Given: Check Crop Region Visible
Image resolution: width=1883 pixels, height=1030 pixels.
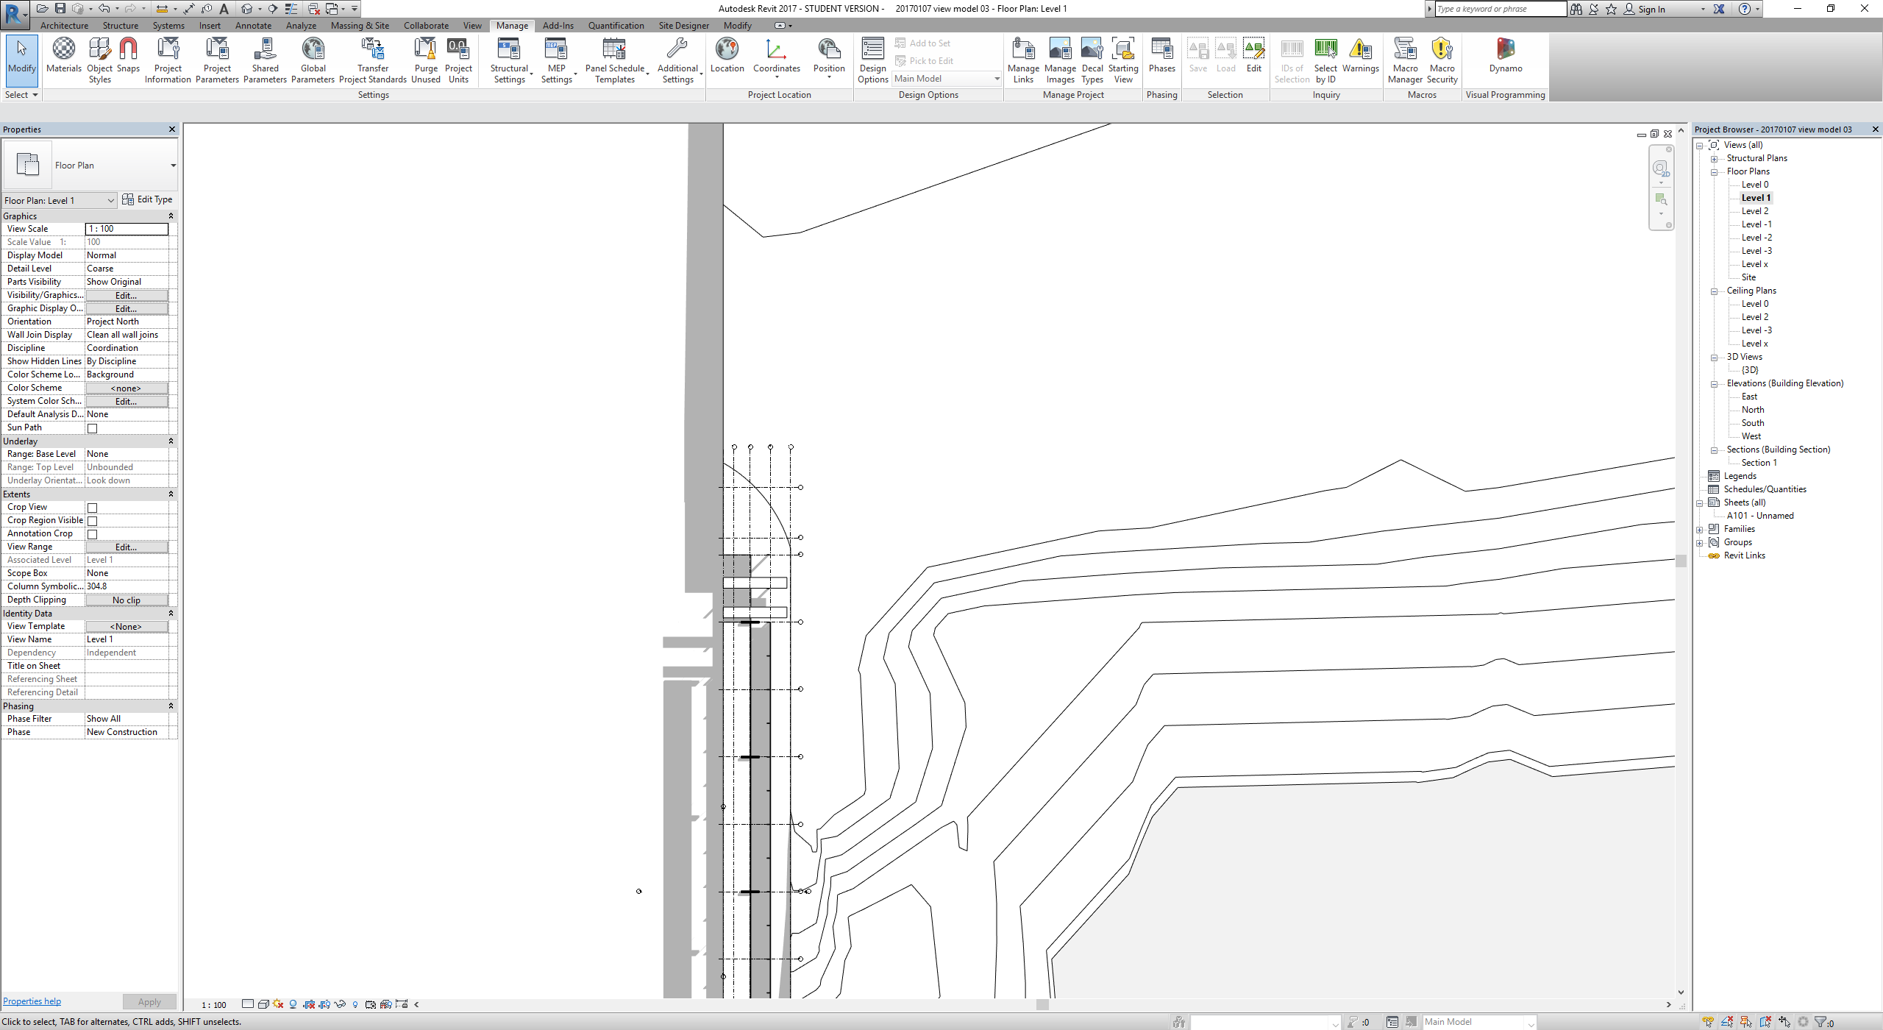Looking at the screenshot, I should pyautogui.click(x=92, y=520).
